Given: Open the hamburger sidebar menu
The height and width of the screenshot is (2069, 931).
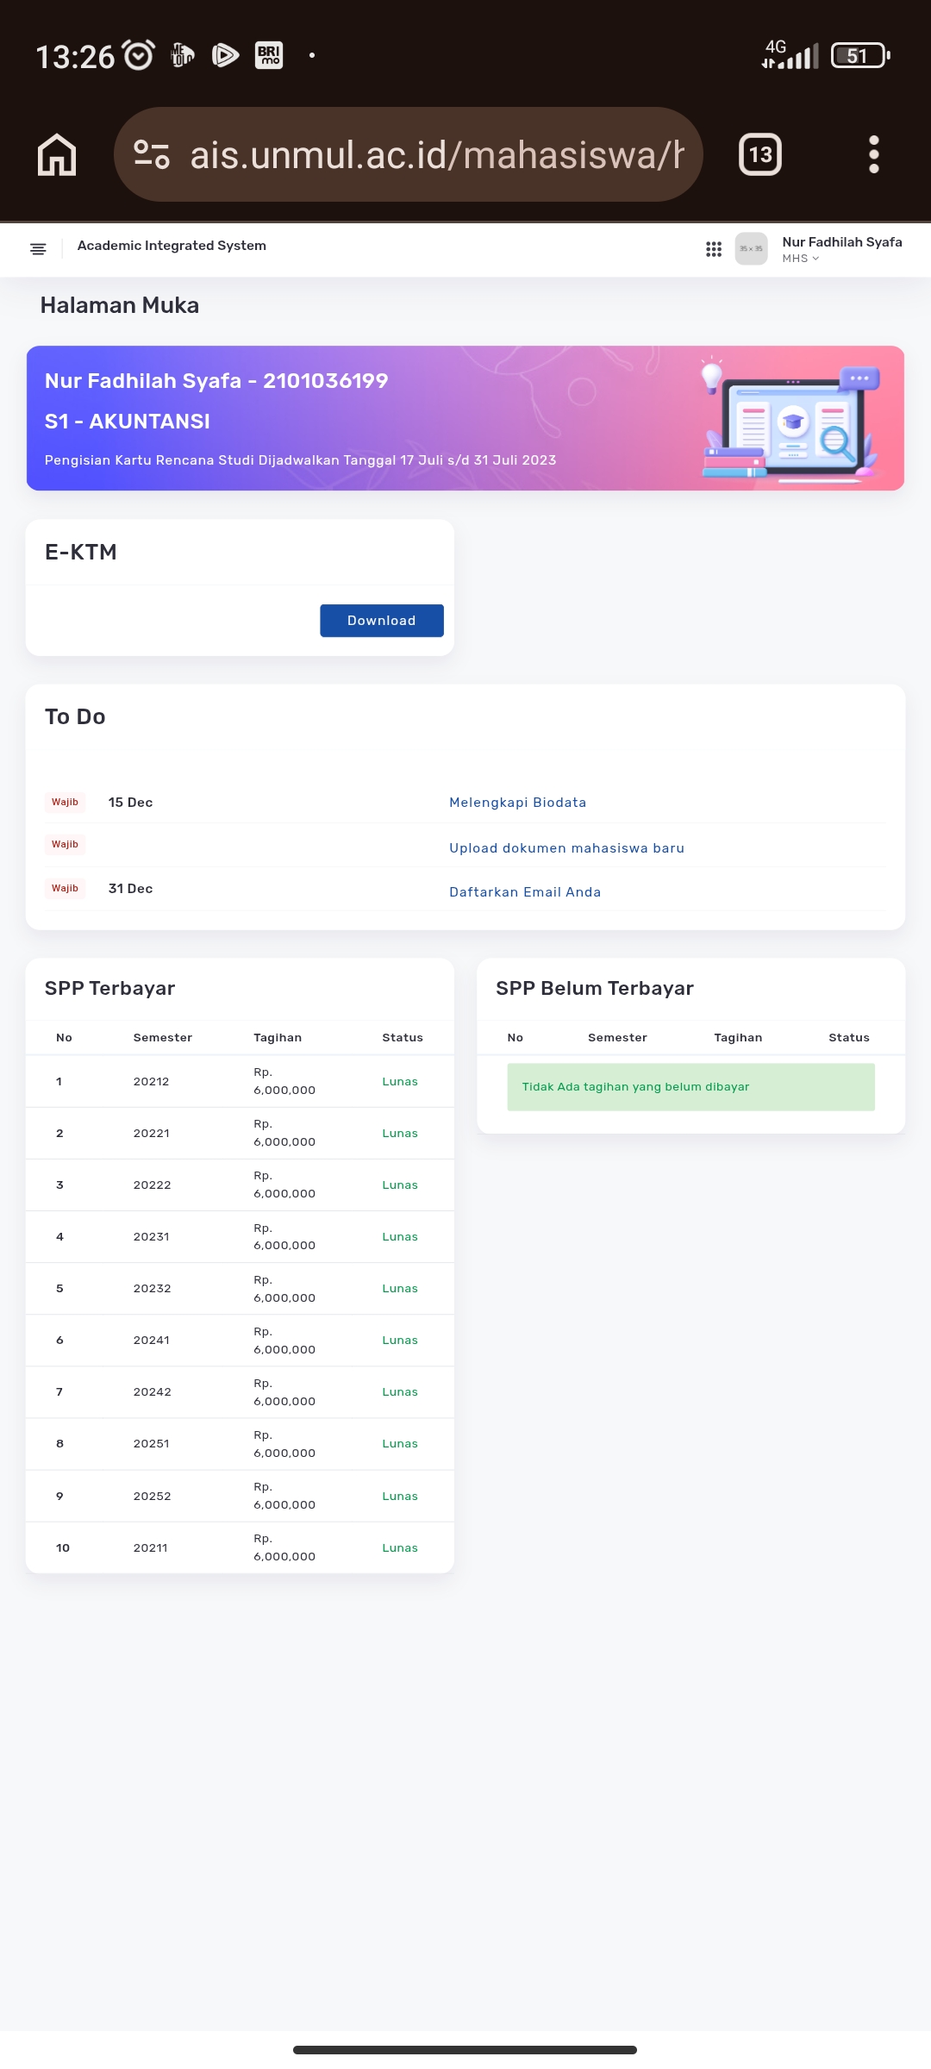Looking at the screenshot, I should [x=38, y=249].
